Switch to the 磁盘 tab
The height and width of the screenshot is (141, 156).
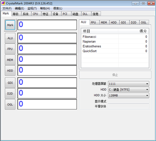pyautogui.click(x=76, y=14)
